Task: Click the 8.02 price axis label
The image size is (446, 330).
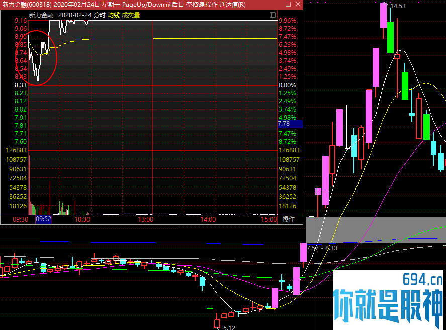Action: (21, 109)
